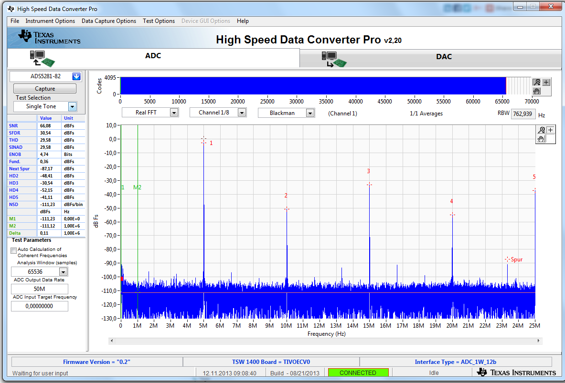
Task: Click the ADC tab's board-upload icon
Action: coord(42,58)
